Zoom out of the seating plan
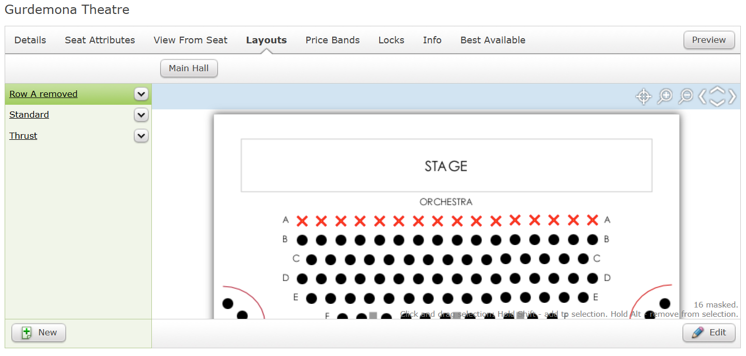The width and height of the screenshot is (746, 356). [686, 96]
